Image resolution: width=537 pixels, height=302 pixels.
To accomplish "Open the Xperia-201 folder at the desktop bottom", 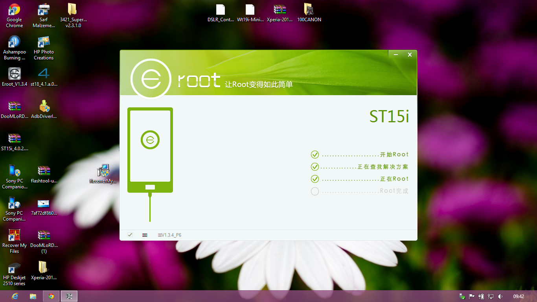I will coord(44,271).
